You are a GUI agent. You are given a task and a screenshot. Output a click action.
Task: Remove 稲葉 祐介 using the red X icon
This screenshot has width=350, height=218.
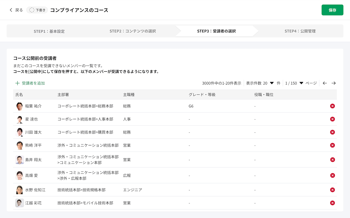tap(332, 106)
